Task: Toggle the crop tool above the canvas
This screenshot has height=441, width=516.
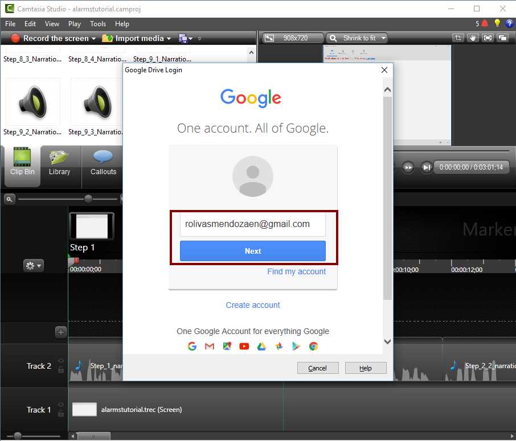Action: pyautogui.click(x=458, y=38)
